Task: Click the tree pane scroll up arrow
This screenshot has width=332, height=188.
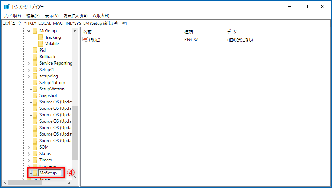Action: 75,31
